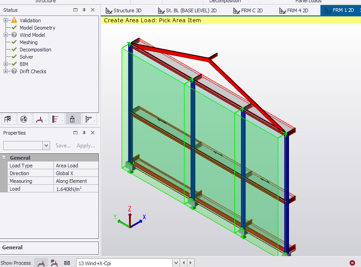Close the Properties panel
Screen dimensions: 361x267
93,132
